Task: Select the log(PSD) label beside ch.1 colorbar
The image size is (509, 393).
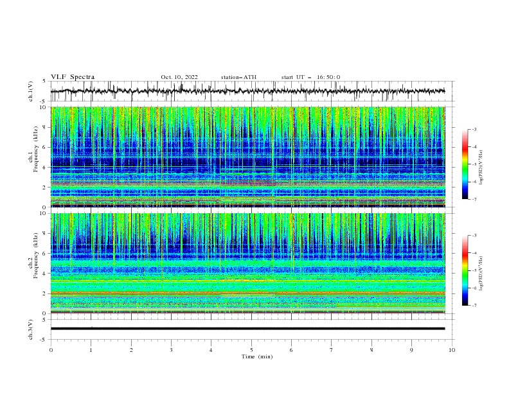Action: (482, 168)
